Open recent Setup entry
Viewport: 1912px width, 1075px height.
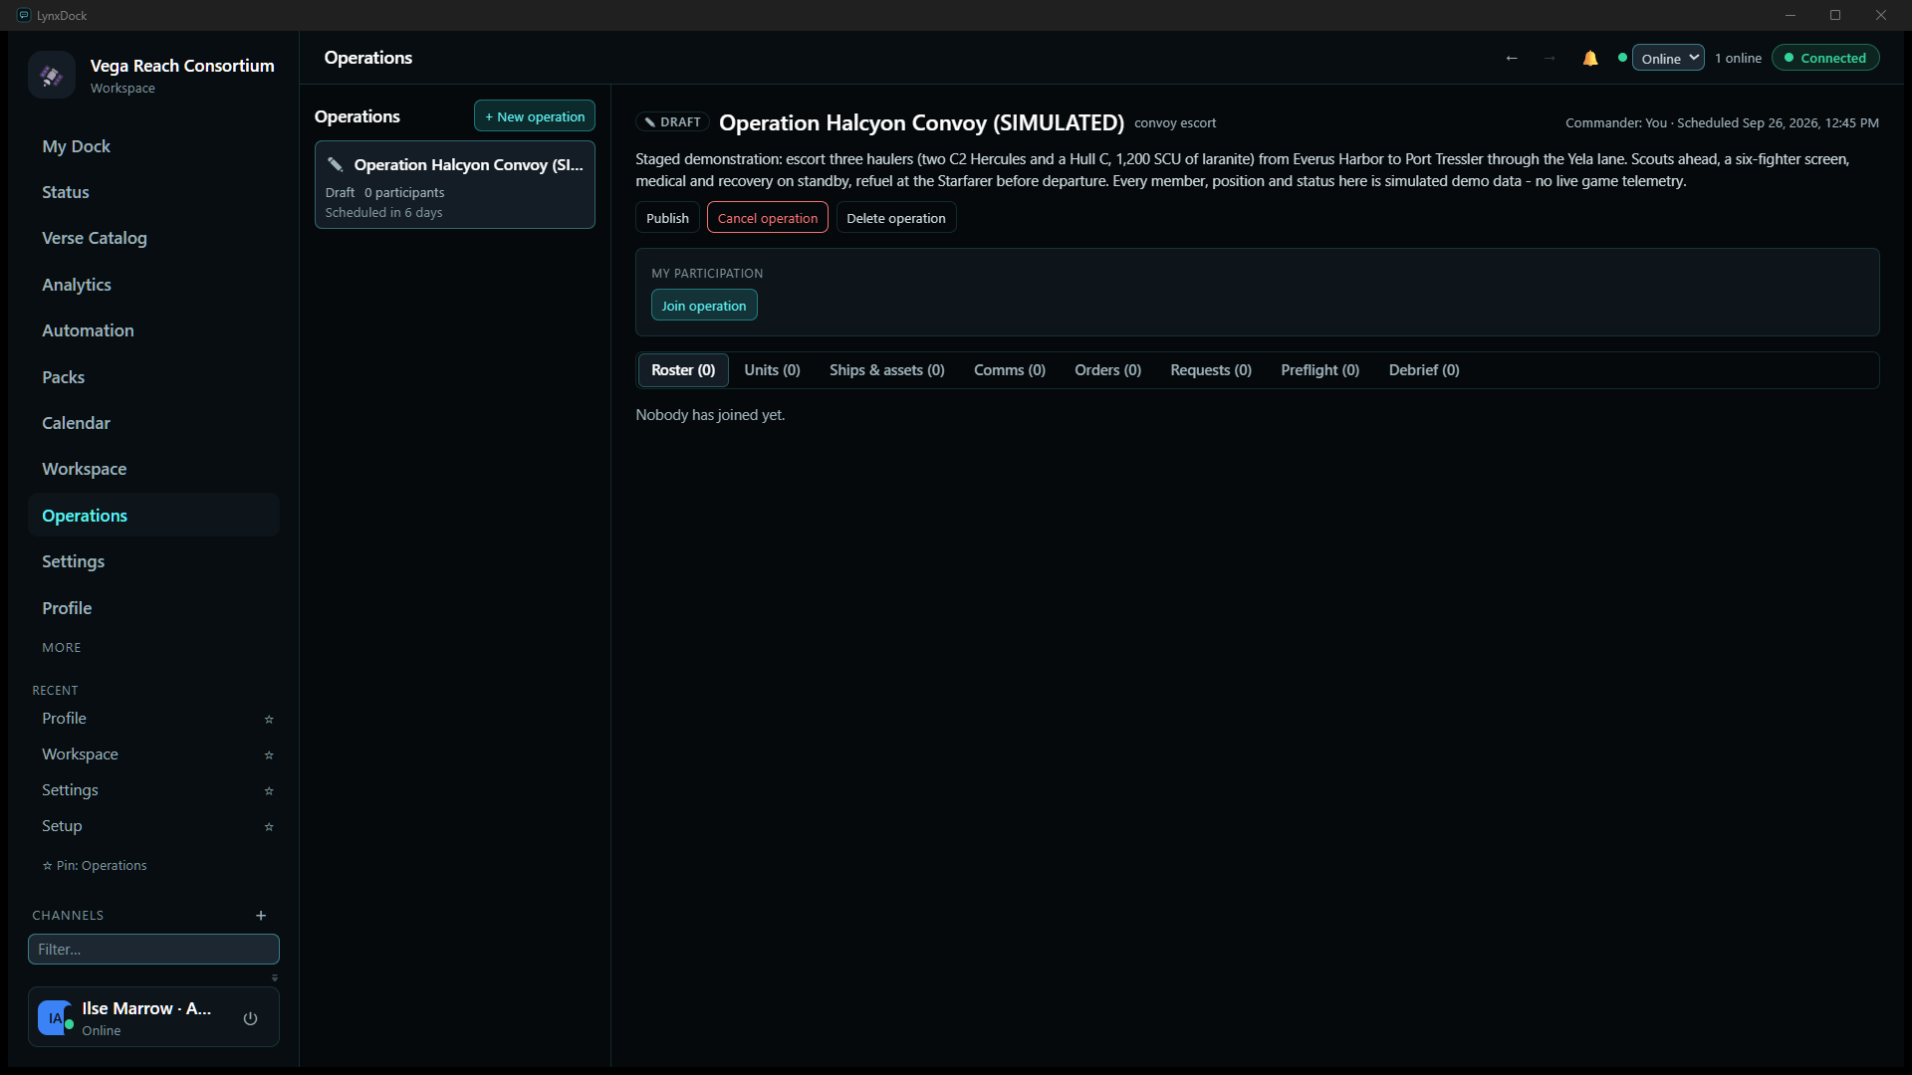tap(62, 826)
